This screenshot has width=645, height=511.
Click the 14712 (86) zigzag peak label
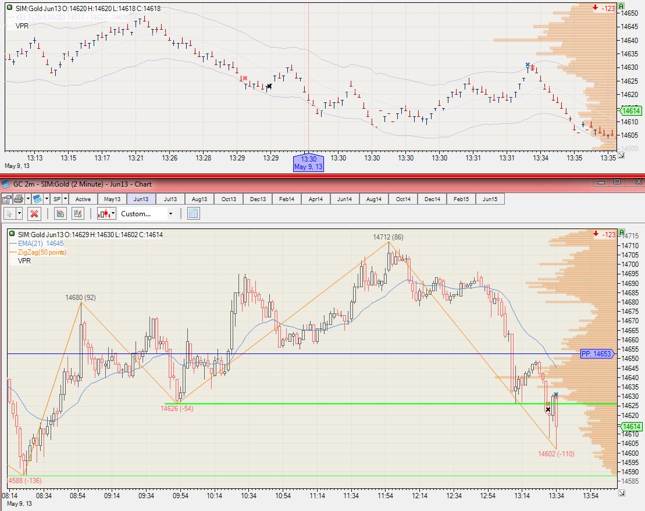(x=388, y=237)
